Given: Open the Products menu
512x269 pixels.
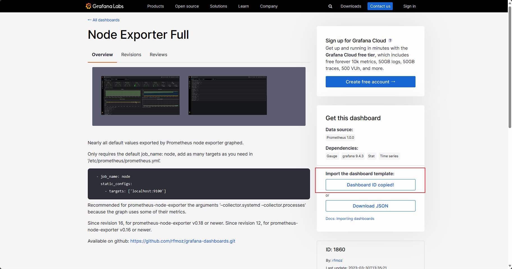Looking at the screenshot, I should (155, 6).
